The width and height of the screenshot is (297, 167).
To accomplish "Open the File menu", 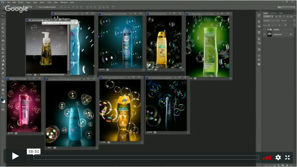I will [x=8, y=2].
